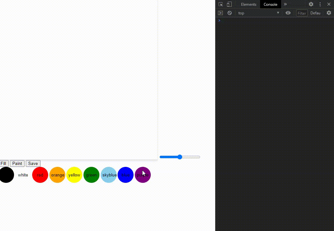Close the DevTools panel

(329, 4)
